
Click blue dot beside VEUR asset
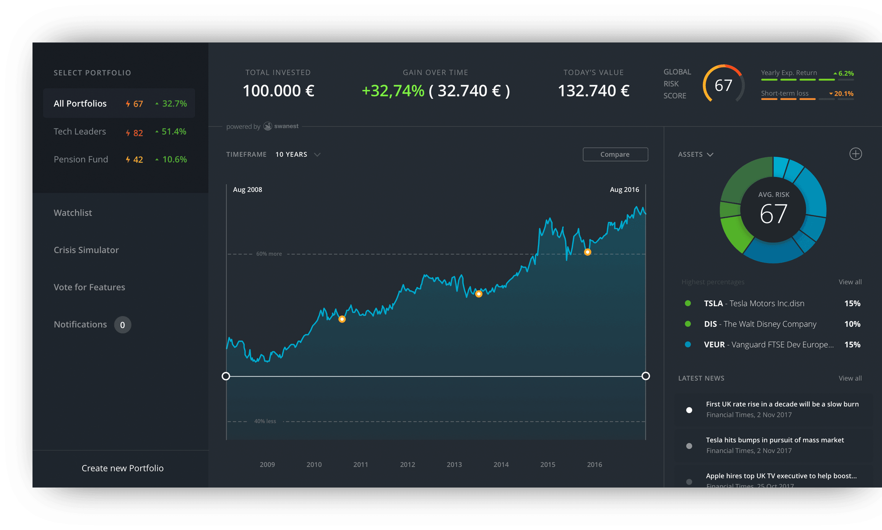coord(688,344)
